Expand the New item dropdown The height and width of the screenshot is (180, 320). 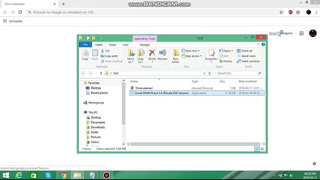click(x=190, y=51)
